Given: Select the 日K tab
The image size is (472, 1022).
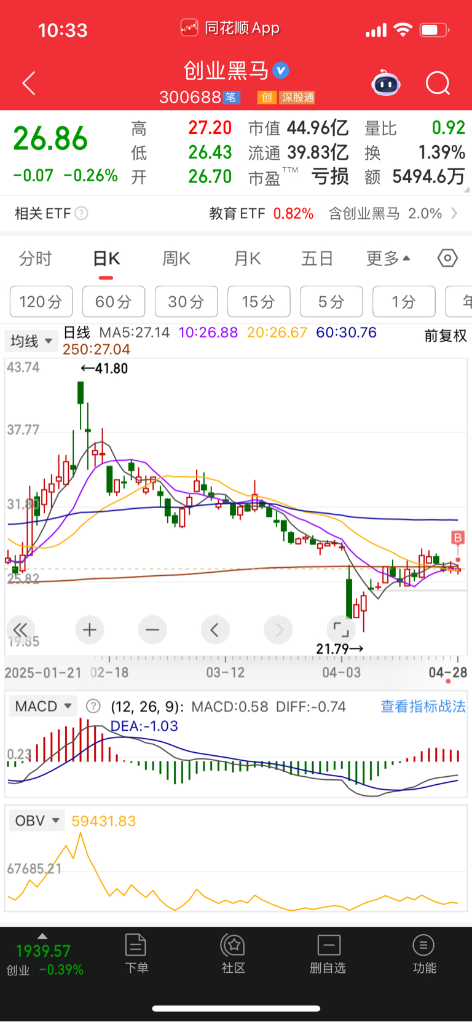Looking at the screenshot, I should [x=106, y=259].
